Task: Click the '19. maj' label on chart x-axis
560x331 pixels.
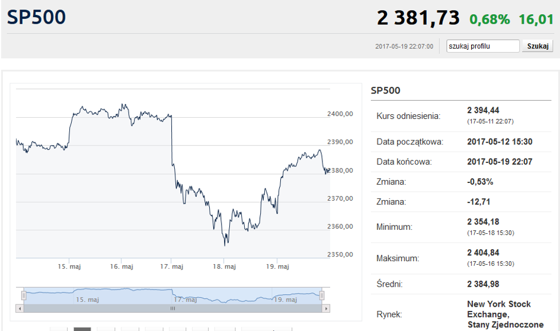Action: pos(277,266)
